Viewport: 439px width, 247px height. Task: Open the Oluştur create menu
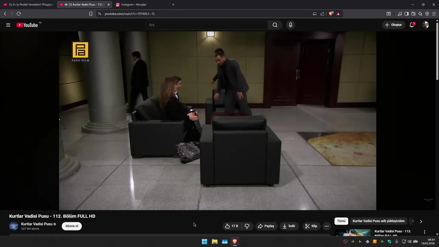coord(393,25)
